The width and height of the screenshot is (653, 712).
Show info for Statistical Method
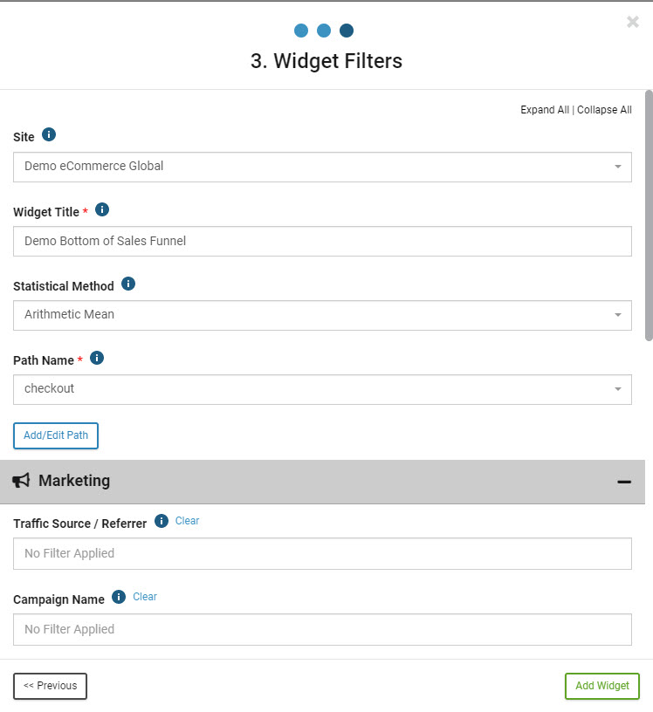[128, 284]
